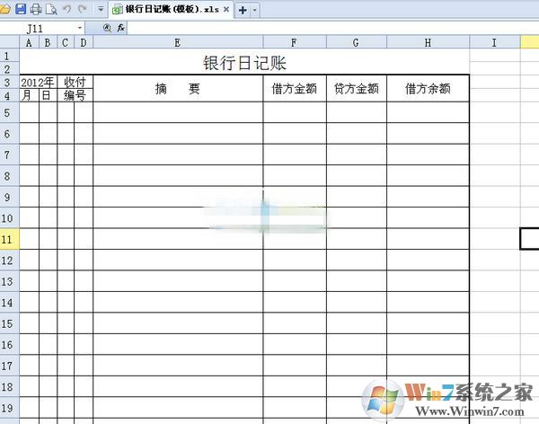Image resolution: width=539 pixels, height=424 pixels.
Task: Add a new document with plus button
Action: (243, 10)
